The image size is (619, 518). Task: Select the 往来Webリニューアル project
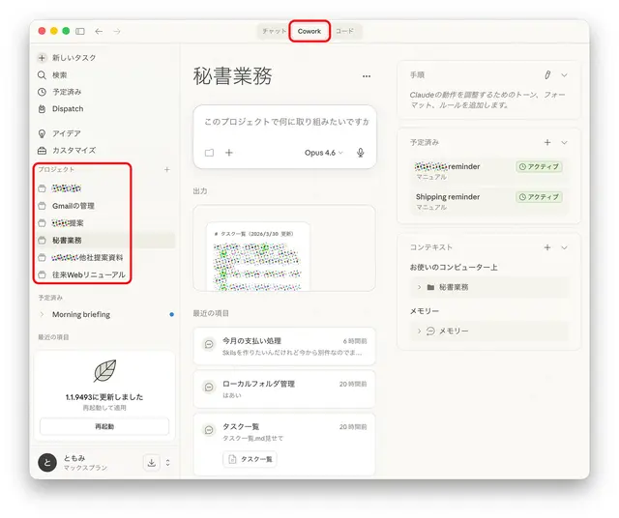88,274
